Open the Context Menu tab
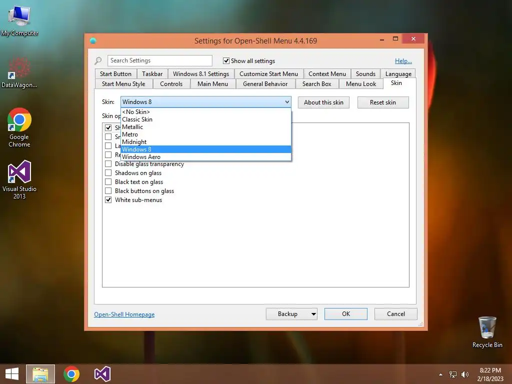 327,74
